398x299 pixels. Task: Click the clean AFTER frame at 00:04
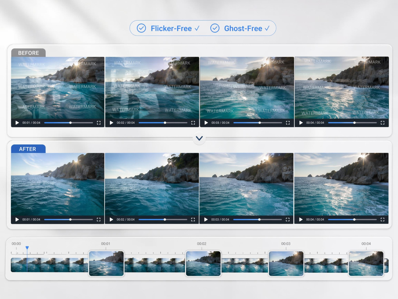pyautogui.click(x=341, y=184)
